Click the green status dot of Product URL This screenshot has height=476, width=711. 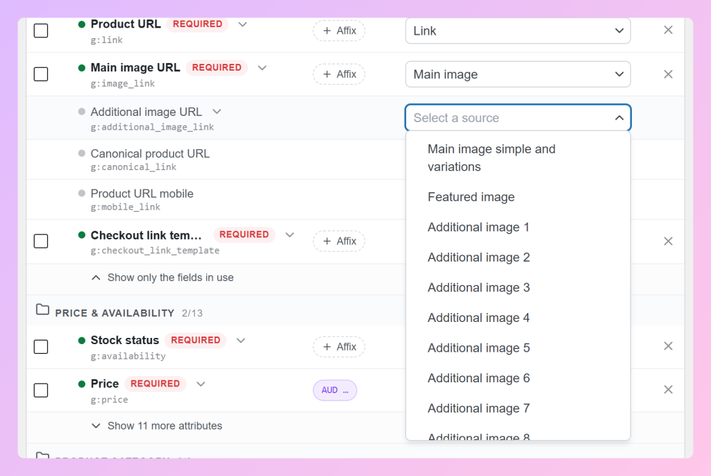[82, 24]
